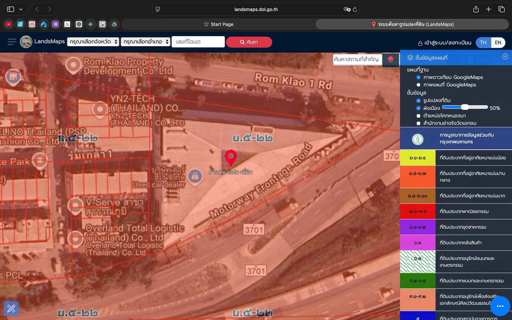Image resolution: width=512 pixels, height=320 pixels.
Task: Open the province selection dropdown
Action: point(93,42)
